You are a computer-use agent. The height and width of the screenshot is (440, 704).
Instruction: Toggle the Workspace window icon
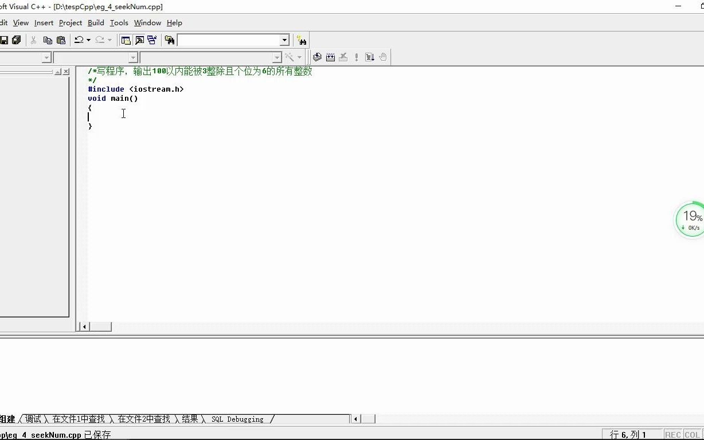[126, 40]
